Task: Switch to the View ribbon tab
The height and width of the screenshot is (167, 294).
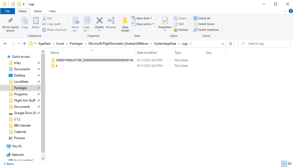Action: click(x=52, y=11)
